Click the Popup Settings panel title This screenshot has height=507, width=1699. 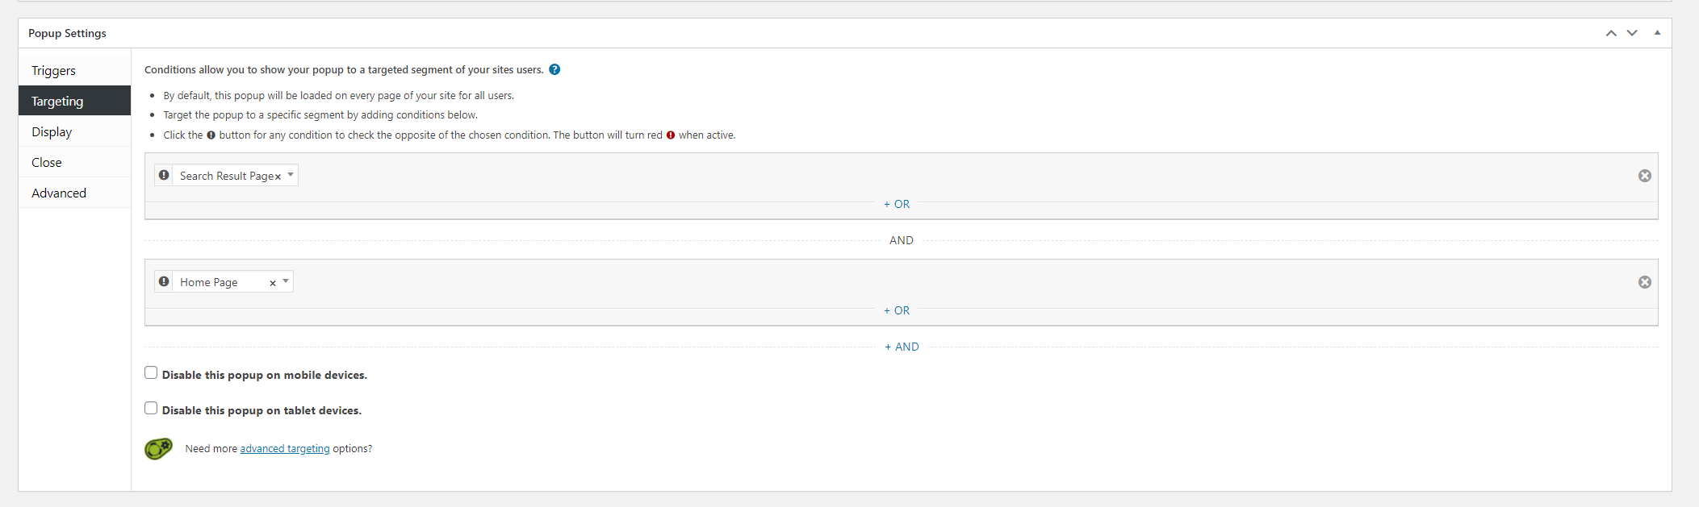pyautogui.click(x=67, y=33)
